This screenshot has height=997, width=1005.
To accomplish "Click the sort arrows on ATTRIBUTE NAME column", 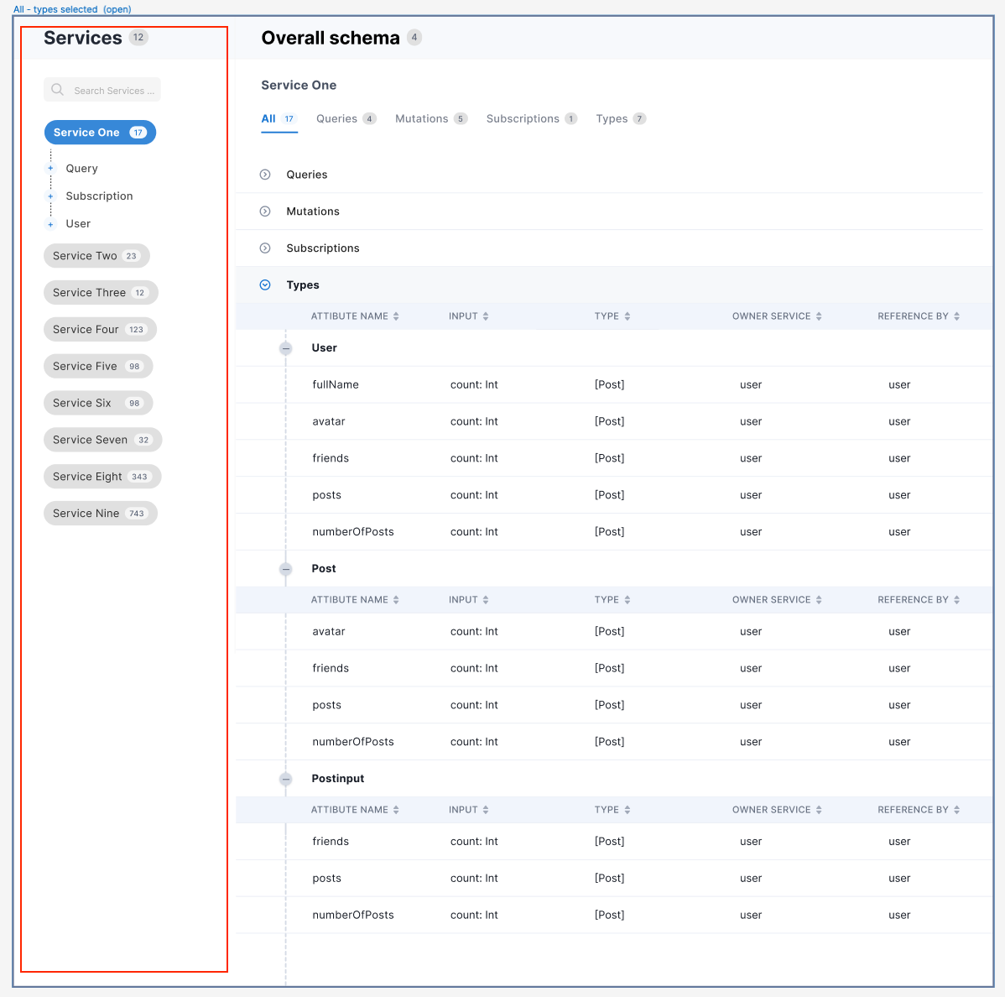I will coord(396,316).
